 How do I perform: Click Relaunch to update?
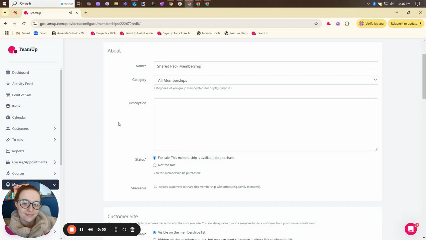(406, 24)
